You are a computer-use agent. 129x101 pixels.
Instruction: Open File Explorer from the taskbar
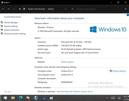tap(13, 98)
